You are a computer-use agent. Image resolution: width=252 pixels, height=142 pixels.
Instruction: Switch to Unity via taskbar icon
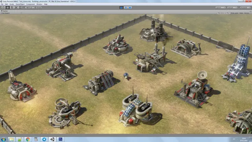tap(52, 139)
